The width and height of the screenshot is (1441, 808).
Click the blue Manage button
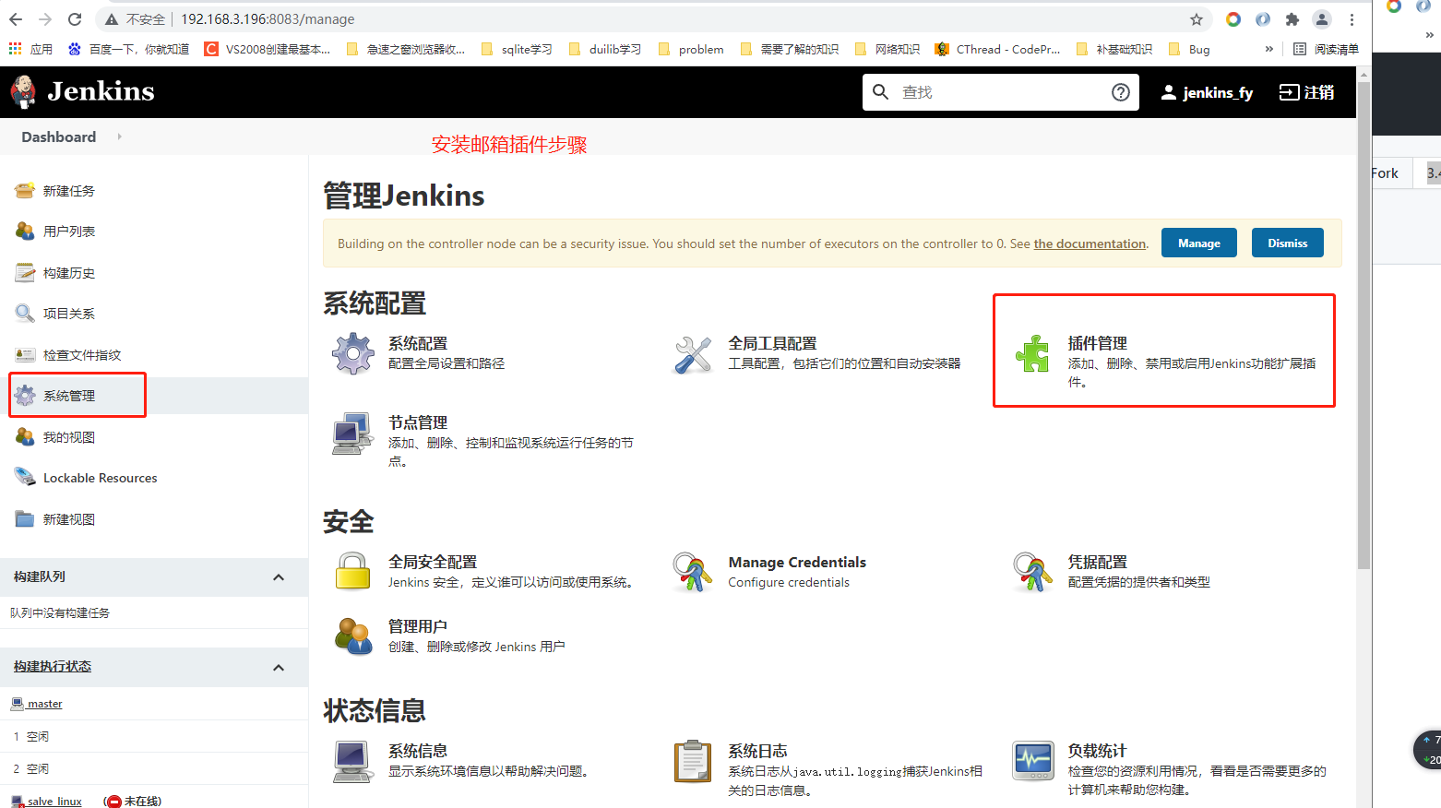(x=1199, y=243)
